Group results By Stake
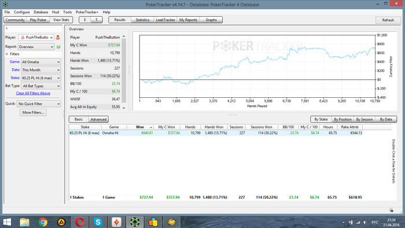Viewport: 405px width, 228px height. click(321, 119)
